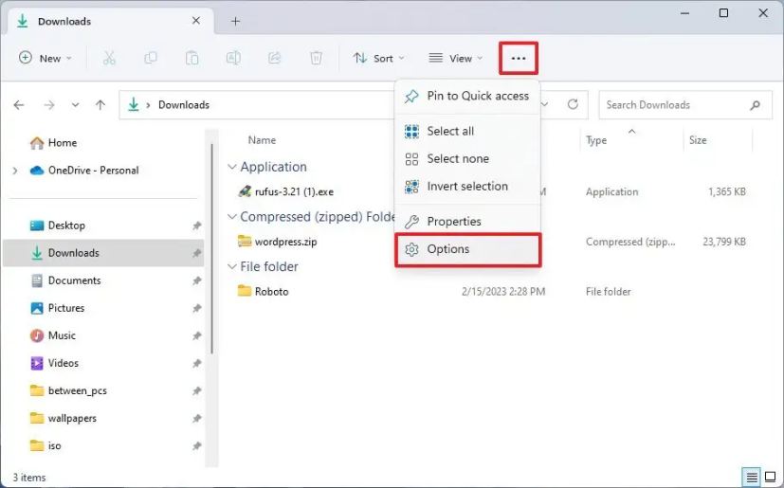Unpin Pictures using its pin icon
The width and height of the screenshot is (784, 488).
(197, 309)
